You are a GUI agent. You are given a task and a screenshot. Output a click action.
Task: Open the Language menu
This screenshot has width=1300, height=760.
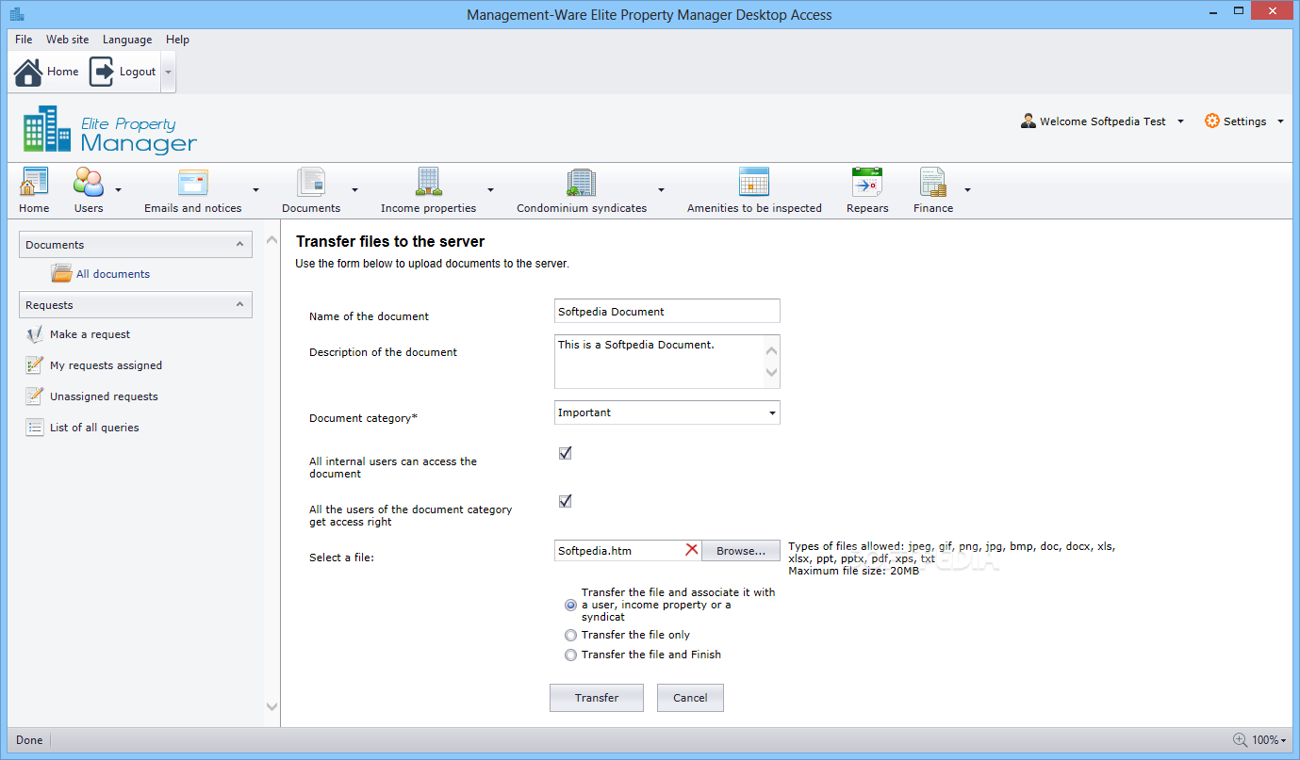(x=127, y=40)
